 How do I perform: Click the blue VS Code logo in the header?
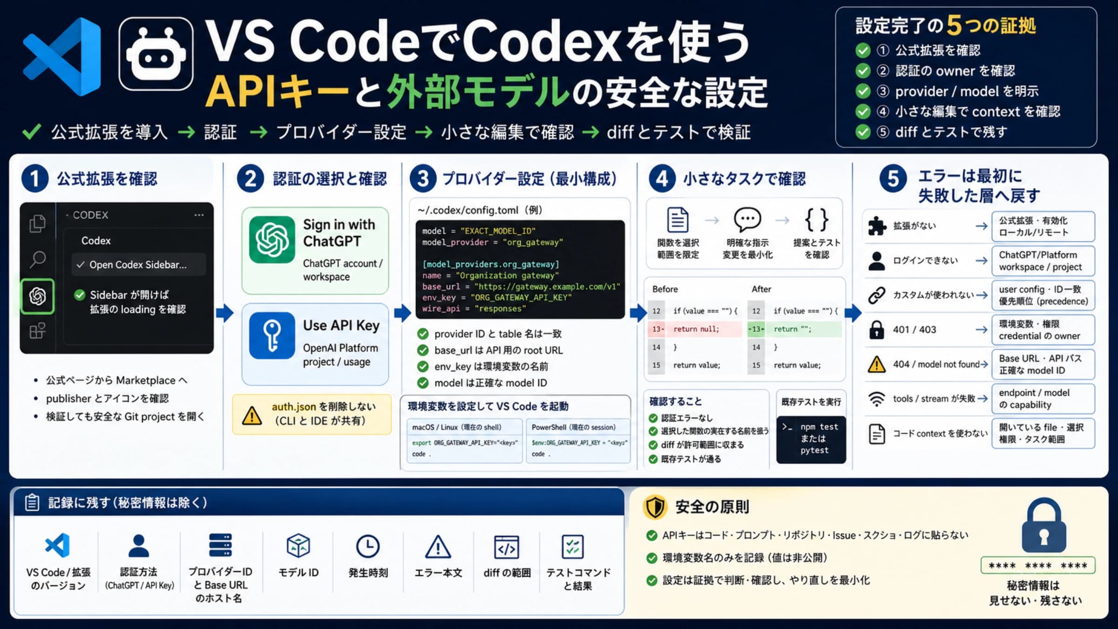coord(61,56)
